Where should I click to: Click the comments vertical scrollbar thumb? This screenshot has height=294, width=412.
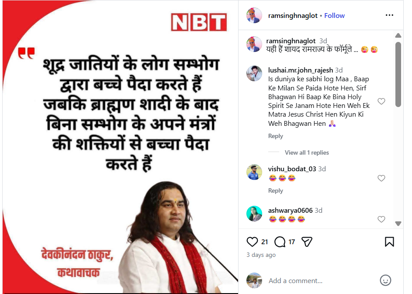[398, 74]
